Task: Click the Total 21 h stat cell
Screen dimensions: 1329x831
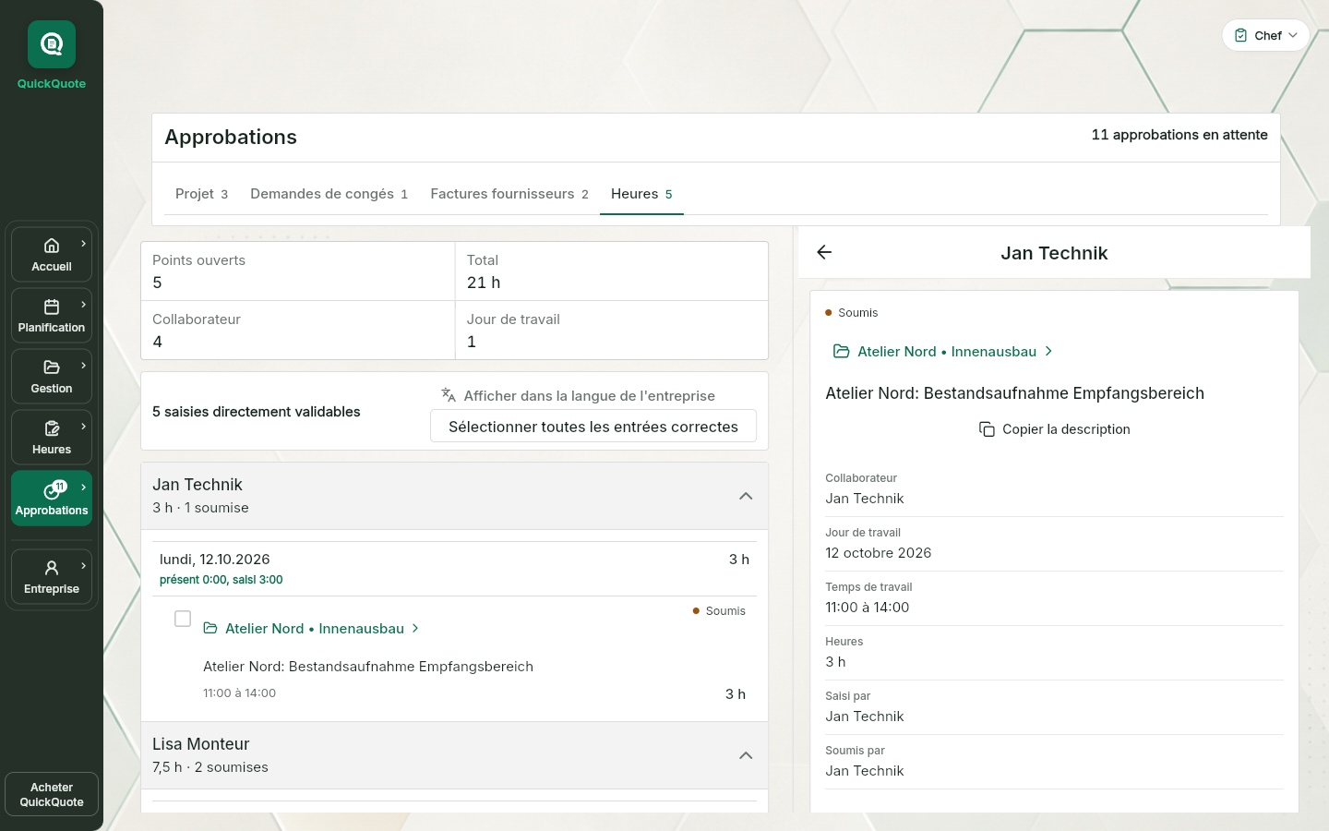Action: pyautogui.click(x=612, y=271)
